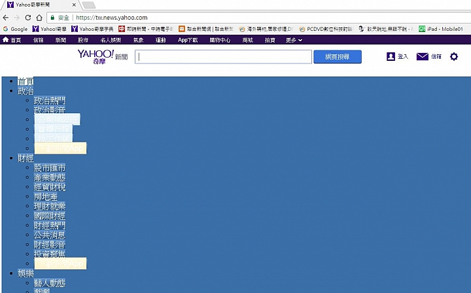Open 名人娛樂 in the purple navigation bar
The image size is (471, 293).
111,40
